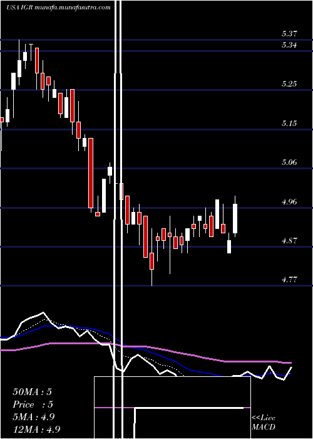Click the 12MA : 4.9 readout
Screen dimensions: 313x439
click(x=36, y=430)
